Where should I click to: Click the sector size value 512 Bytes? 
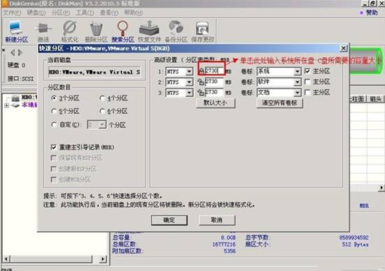pos(356,244)
